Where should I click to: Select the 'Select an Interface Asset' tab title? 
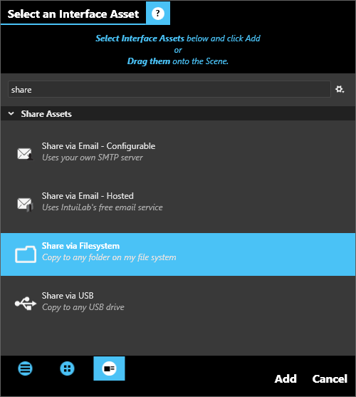coord(73,14)
